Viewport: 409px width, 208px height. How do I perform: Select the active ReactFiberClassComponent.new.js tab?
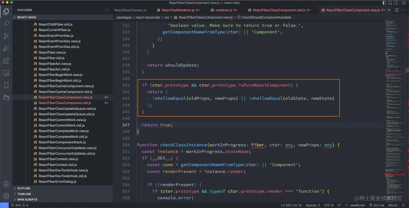(353, 10)
